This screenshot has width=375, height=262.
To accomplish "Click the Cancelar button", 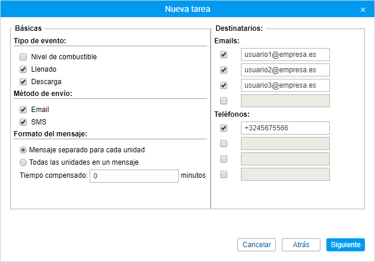I will (256, 245).
